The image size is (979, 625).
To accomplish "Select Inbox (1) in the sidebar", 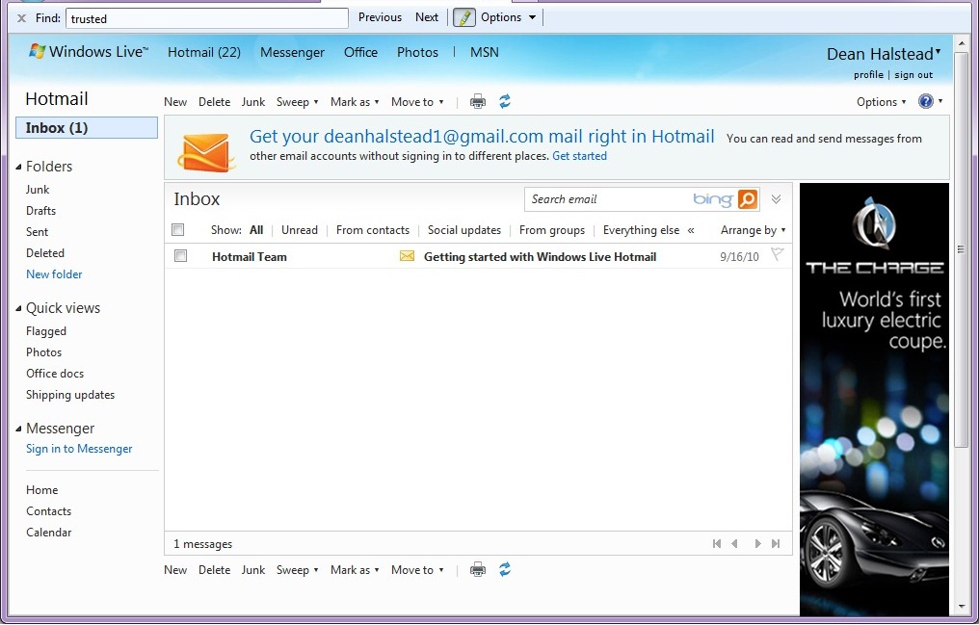I will click(86, 128).
